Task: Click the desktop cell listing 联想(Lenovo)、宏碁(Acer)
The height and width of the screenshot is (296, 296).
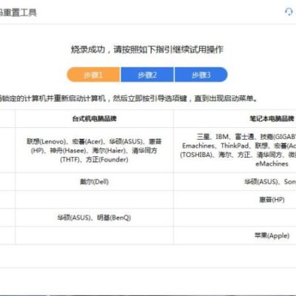Action: [x=94, y=150]
